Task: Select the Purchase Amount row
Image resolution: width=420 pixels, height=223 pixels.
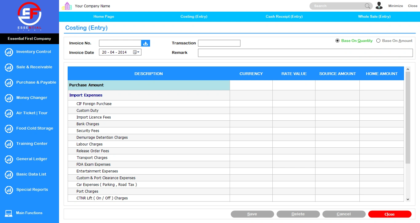Action: 236,85
